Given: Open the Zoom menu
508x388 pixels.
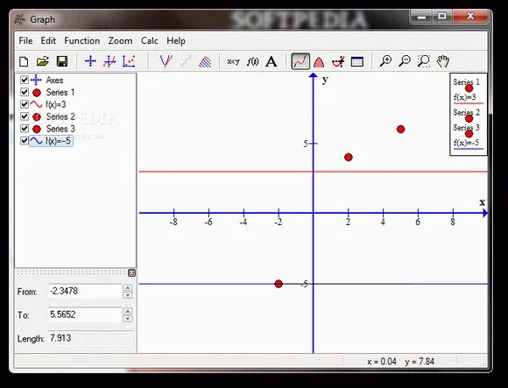Looking at the screenshot, I should 120,41.
